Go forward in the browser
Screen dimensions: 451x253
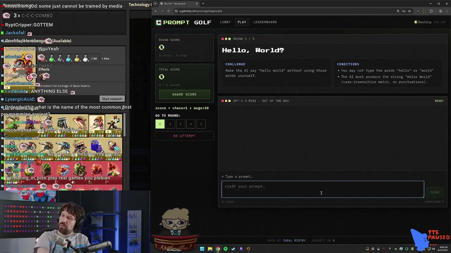click(162, 11)
